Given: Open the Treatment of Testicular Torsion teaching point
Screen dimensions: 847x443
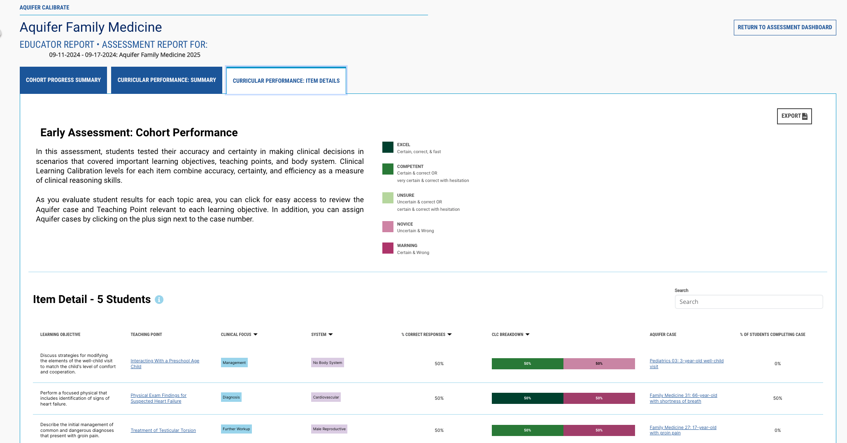Looking at the screenshot, I should 163,430.
